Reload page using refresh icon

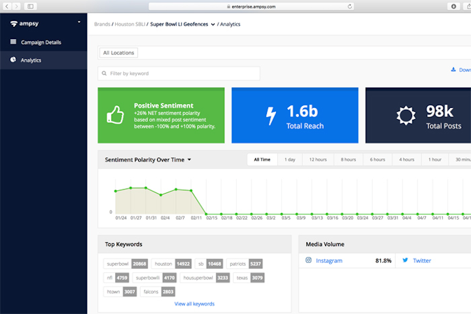click(x=349, y=7)
